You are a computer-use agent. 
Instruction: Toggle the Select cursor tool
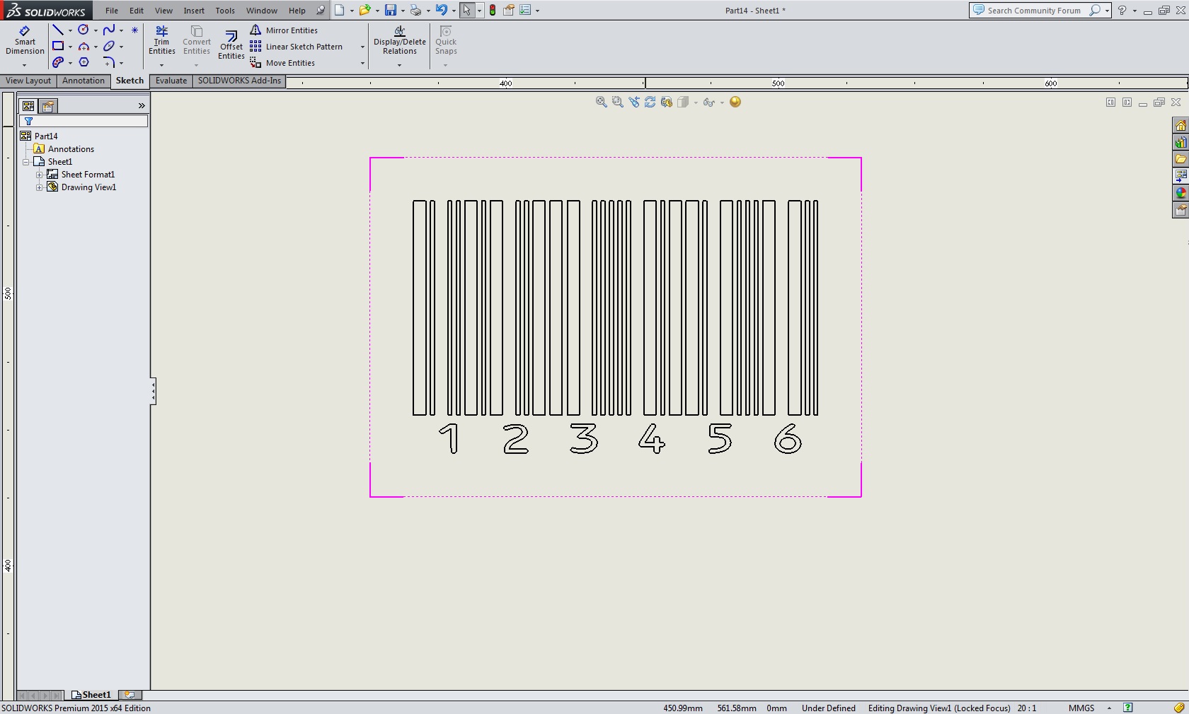(x=466, y=11)
